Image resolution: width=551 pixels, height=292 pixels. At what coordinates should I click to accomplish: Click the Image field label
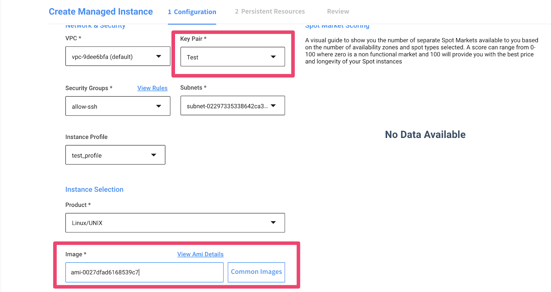76,254
